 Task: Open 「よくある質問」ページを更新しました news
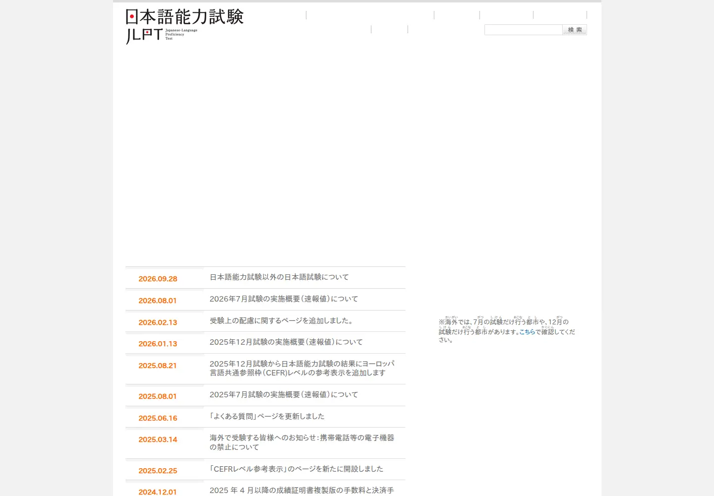point(267,417)
